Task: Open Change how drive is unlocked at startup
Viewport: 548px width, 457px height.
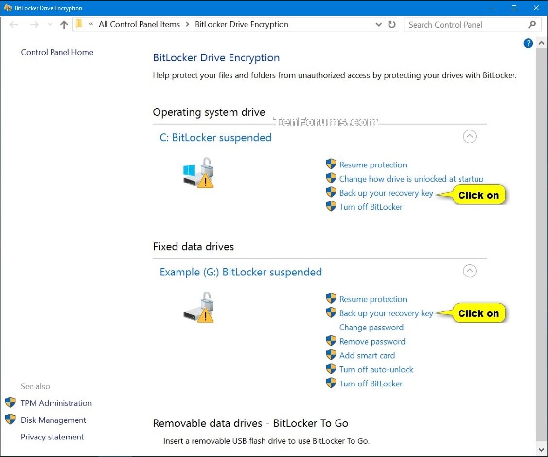Action: point(411,179)
